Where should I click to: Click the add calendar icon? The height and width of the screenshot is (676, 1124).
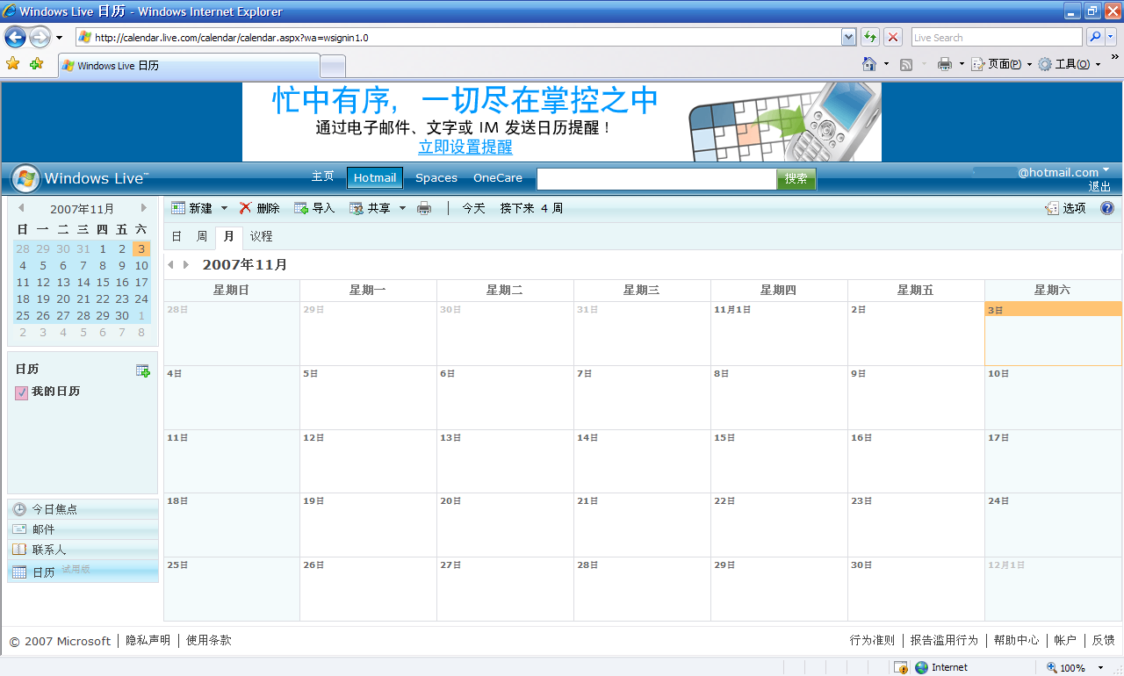coord(142,370)
